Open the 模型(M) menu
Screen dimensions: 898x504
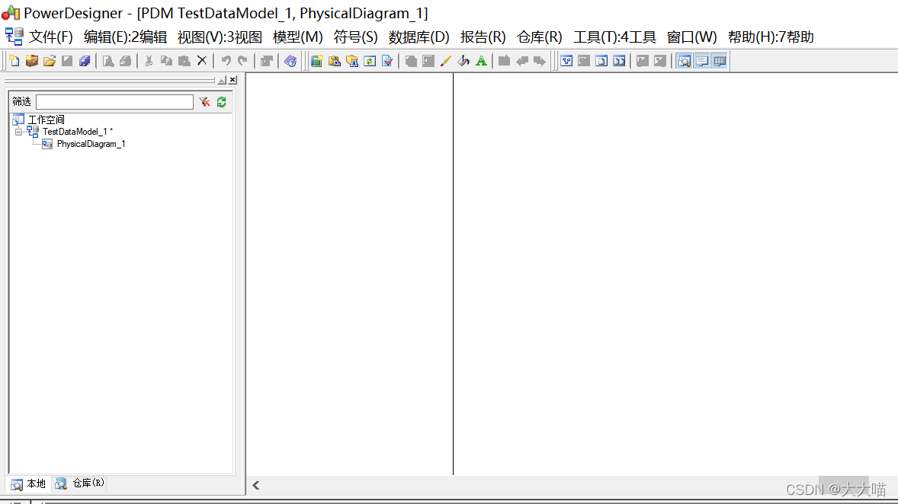(298, 37)
